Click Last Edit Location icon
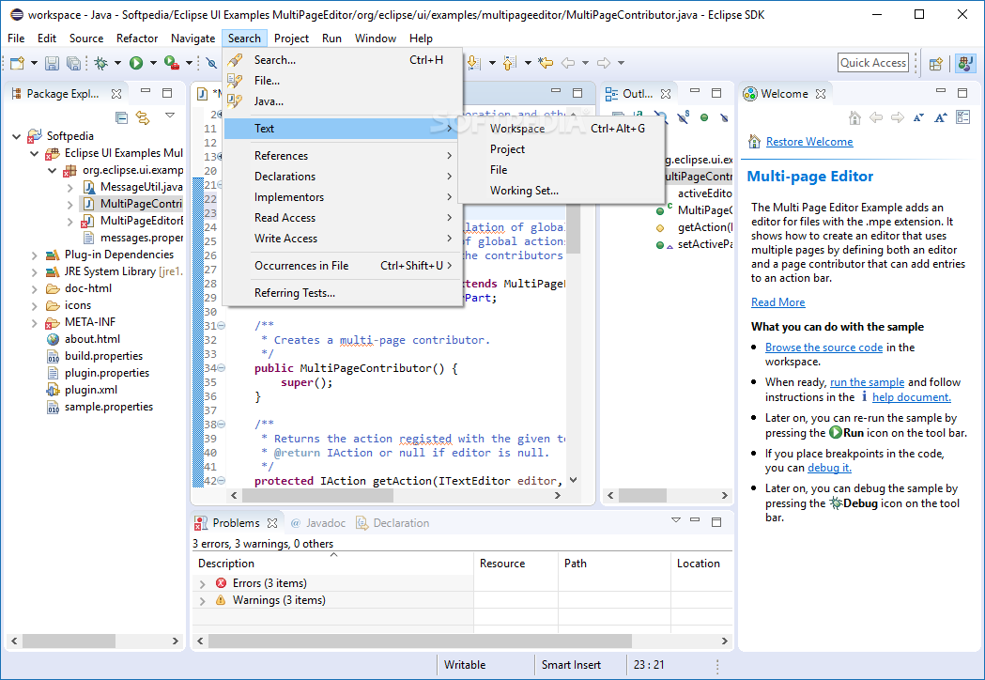985x680 pixels. 546,63
